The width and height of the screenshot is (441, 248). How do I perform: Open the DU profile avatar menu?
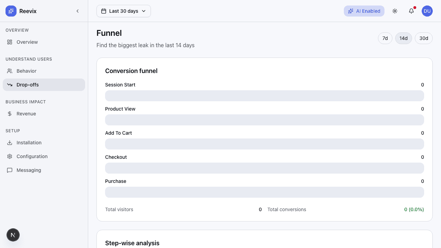coord(427,11)
